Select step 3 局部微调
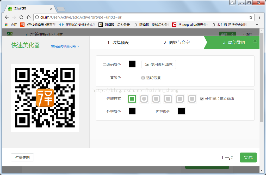Viewport: 266px width, 175px height. point(234,43)
